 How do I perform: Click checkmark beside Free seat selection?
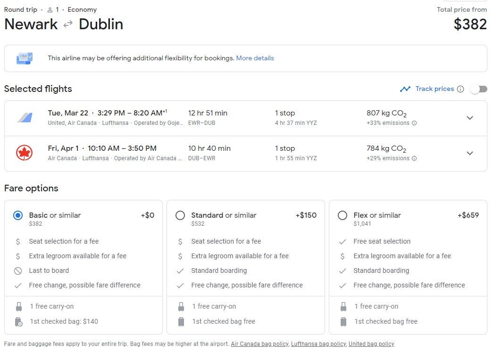pos(343,242)
